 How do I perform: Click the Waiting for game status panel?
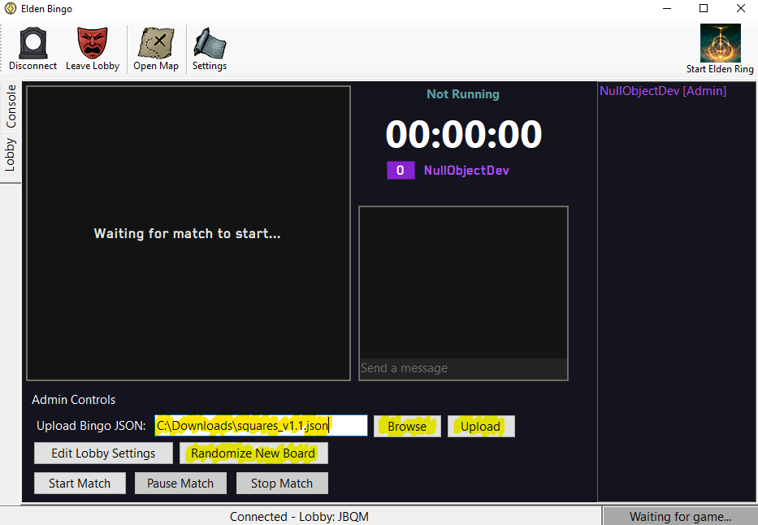coord(680,516)
